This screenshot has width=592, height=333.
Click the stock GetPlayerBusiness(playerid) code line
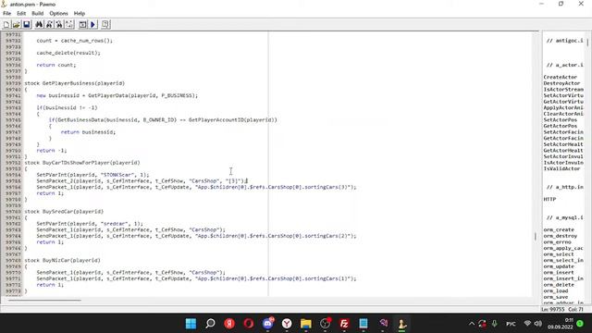[x=74, y=83]
